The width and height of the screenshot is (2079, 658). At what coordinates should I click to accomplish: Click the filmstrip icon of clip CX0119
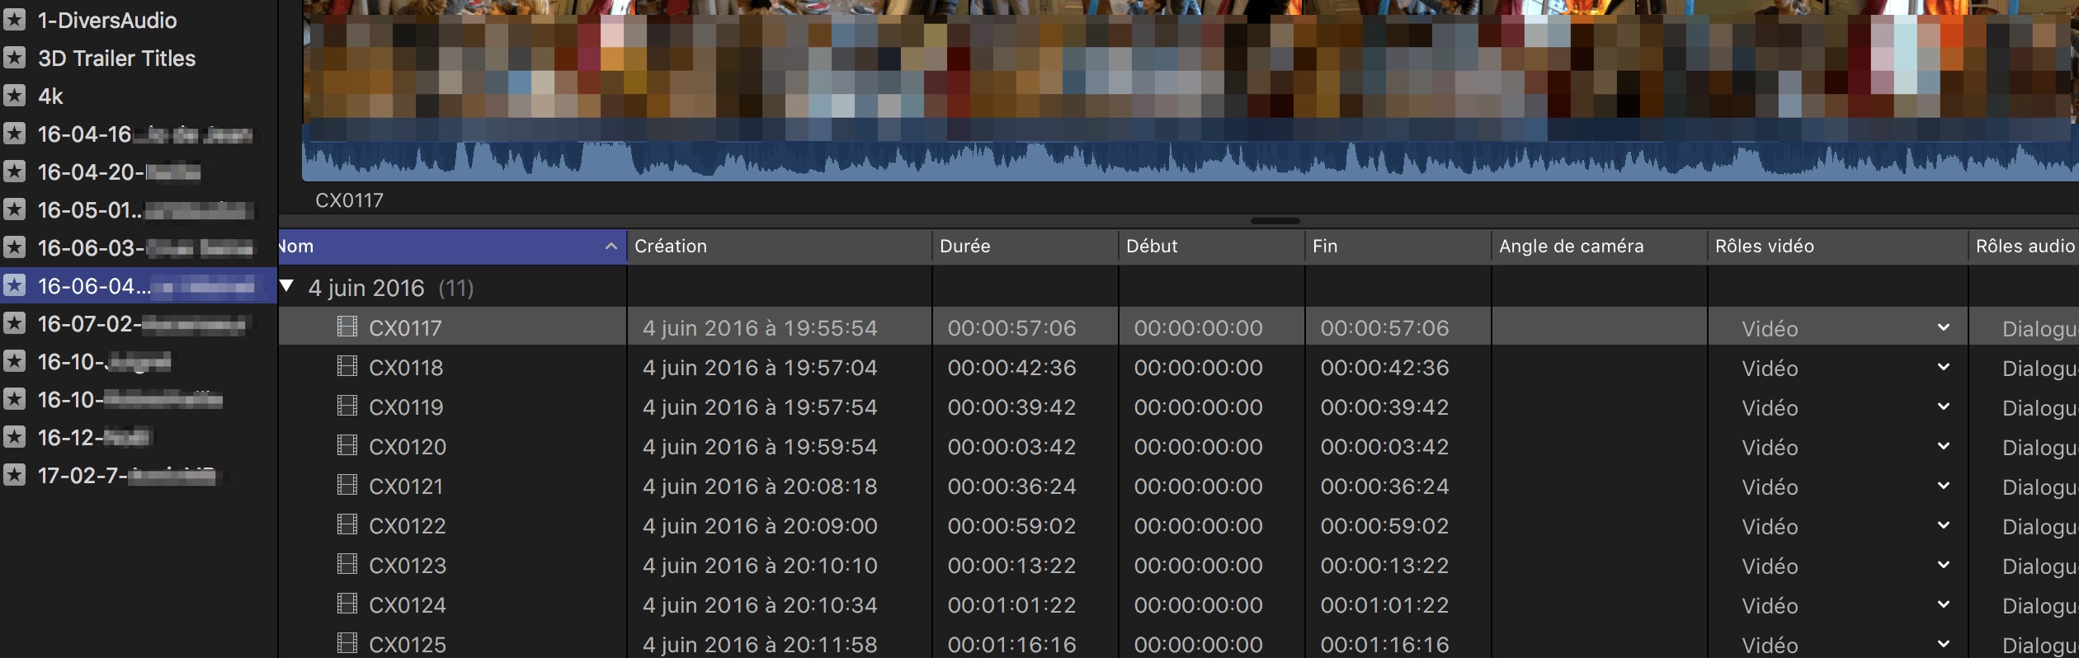[347, 406]
